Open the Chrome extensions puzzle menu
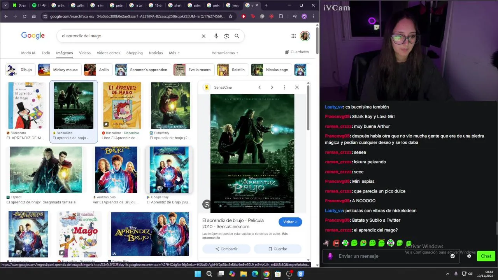 click(281, 16)
